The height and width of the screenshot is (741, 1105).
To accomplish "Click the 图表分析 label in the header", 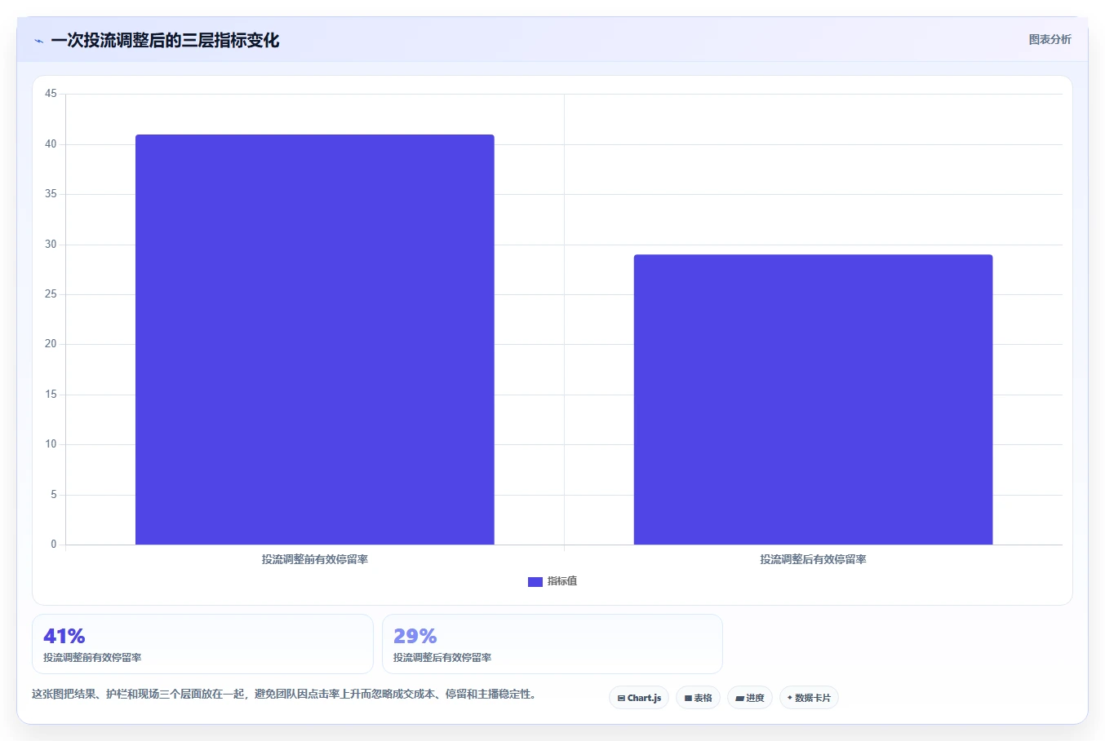I will pos(1050,39).
